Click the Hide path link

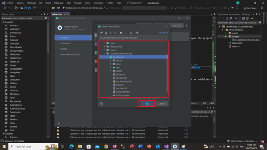[164, 32]
